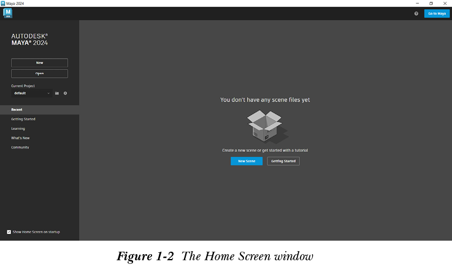This screenshot has height=267, width=452.
Task: Click the project info icon
Action: click(65, 94)
